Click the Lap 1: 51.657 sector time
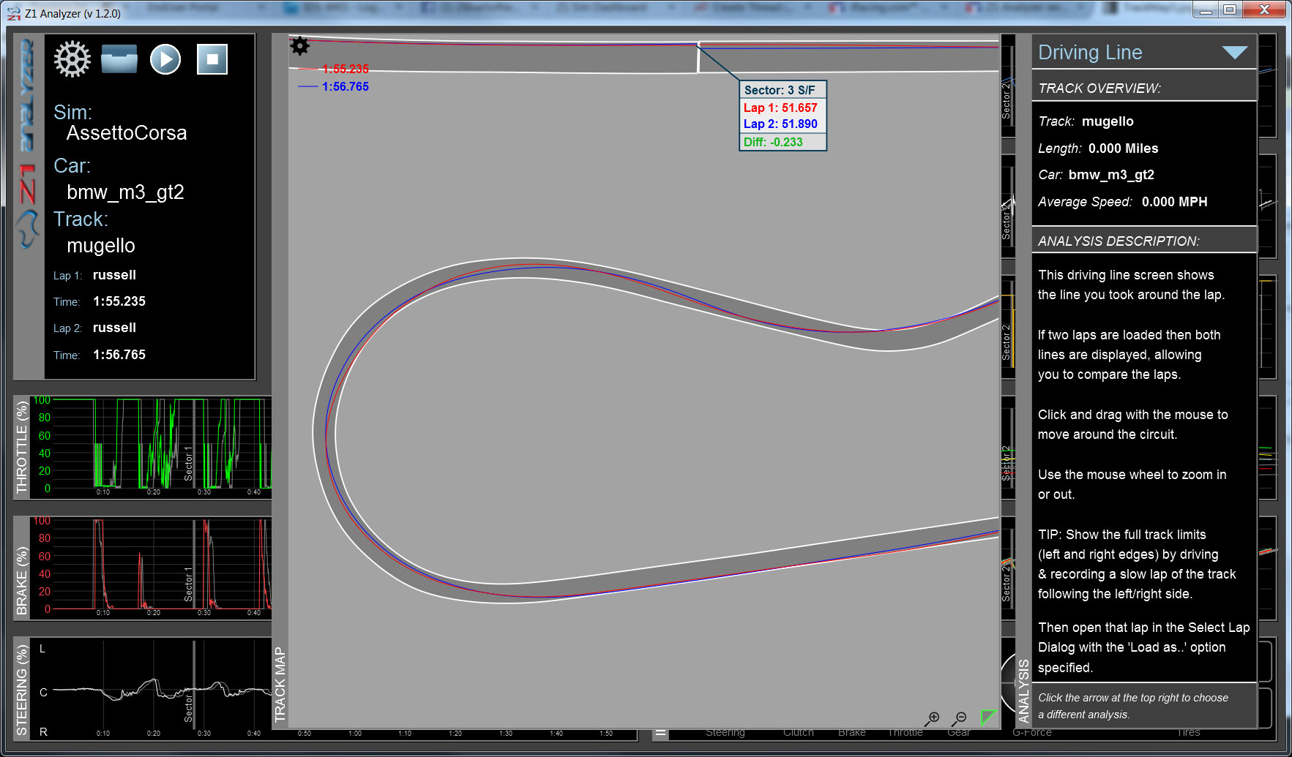Image resolution: width=1292 pixels, height=757 pixels. [780, 108]
